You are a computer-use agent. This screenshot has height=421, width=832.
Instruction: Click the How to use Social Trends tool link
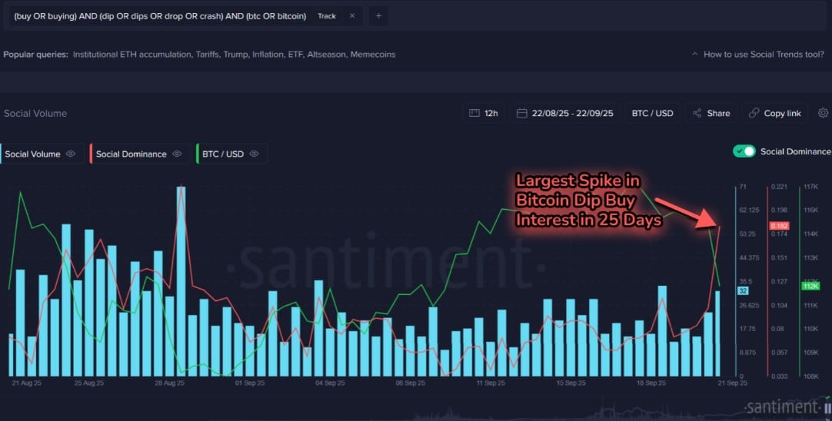pos(764,54)
